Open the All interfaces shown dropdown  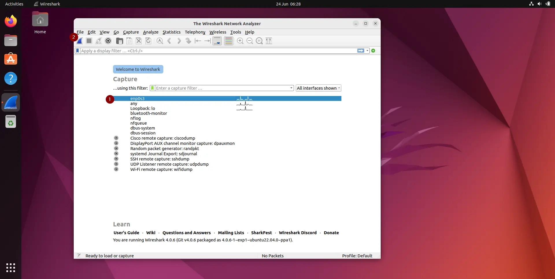[x=318, y=88]
